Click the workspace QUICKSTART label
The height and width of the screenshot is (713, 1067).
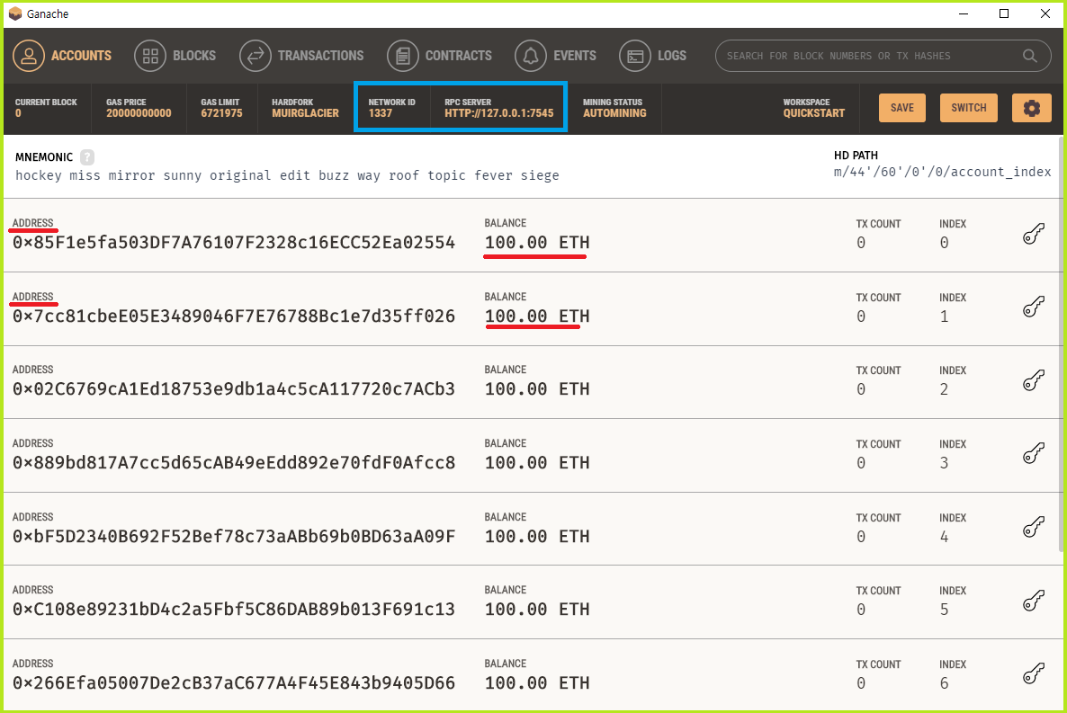[x=814, y=113]
